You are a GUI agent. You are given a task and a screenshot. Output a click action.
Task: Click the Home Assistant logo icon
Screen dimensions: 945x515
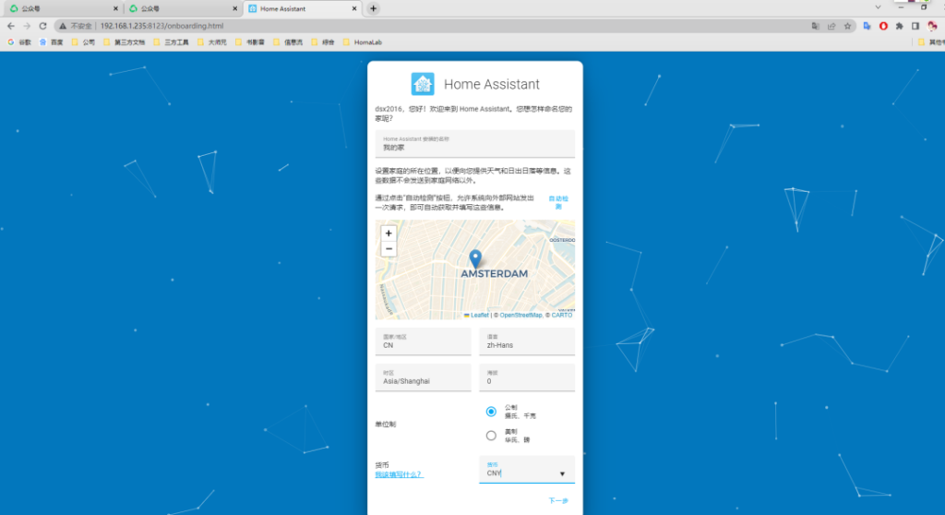[423, 84]
